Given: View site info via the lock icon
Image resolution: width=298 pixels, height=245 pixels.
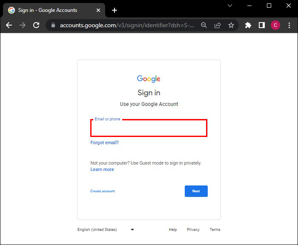Looking at the screenshot, I should pyautogui.click(x=53, y=26).
